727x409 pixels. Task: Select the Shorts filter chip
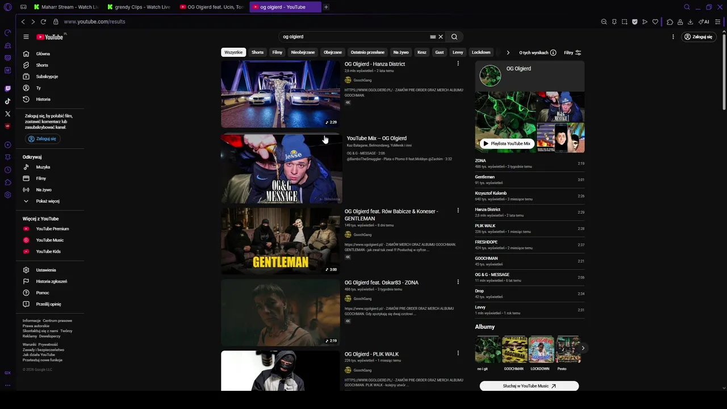tap(258, 52)
